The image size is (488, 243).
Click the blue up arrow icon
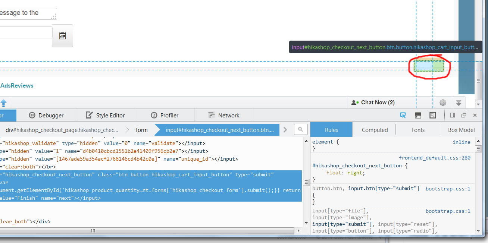[x=3, y=103]
